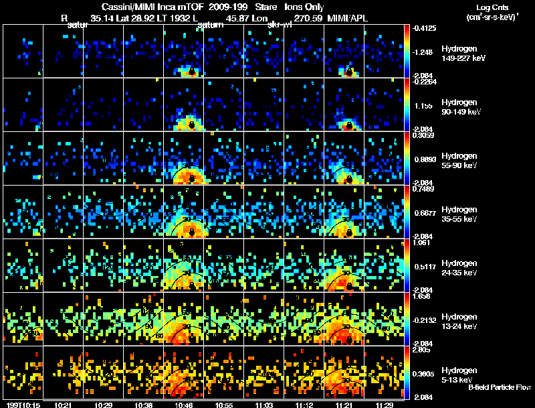The width and height of the screenshot is (535, 408).
Task: Select the 11:03 time label
Action: (x=263, y=405)
